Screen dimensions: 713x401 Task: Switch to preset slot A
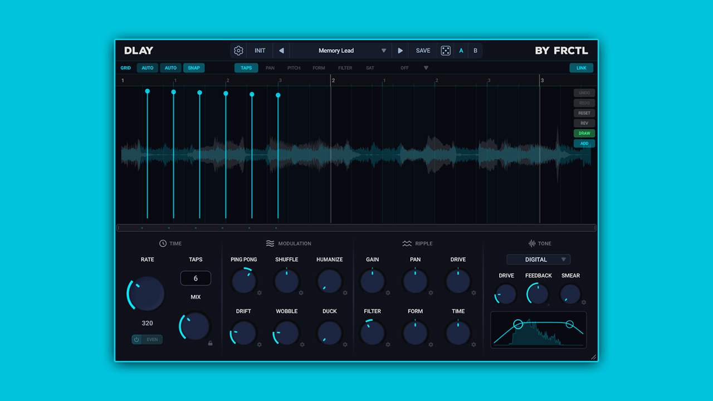(x=461, y=51)
